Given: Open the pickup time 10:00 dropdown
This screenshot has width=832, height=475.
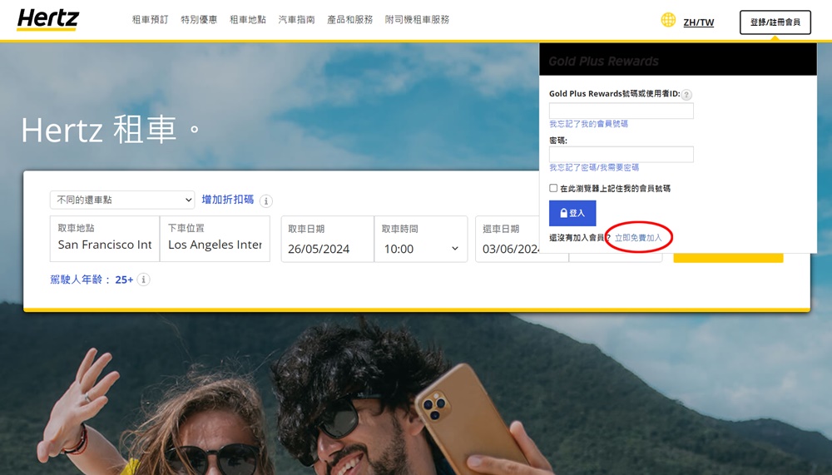Looking at the screenshot, I should coord(421,239).
